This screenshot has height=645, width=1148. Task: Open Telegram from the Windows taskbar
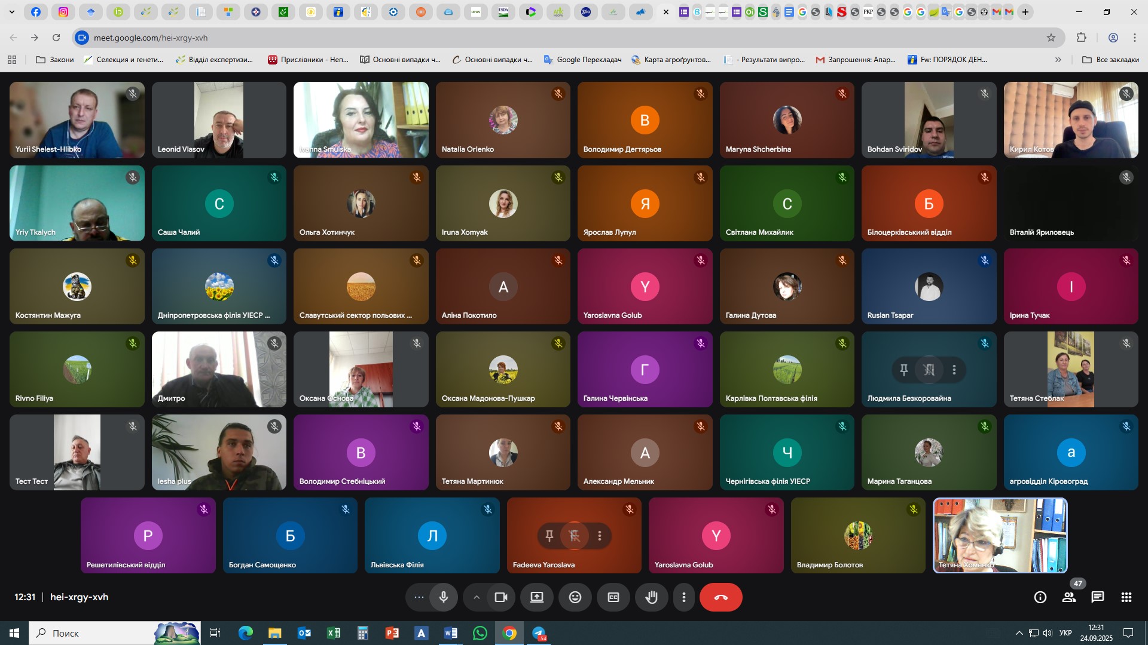(x=539, y=633)
